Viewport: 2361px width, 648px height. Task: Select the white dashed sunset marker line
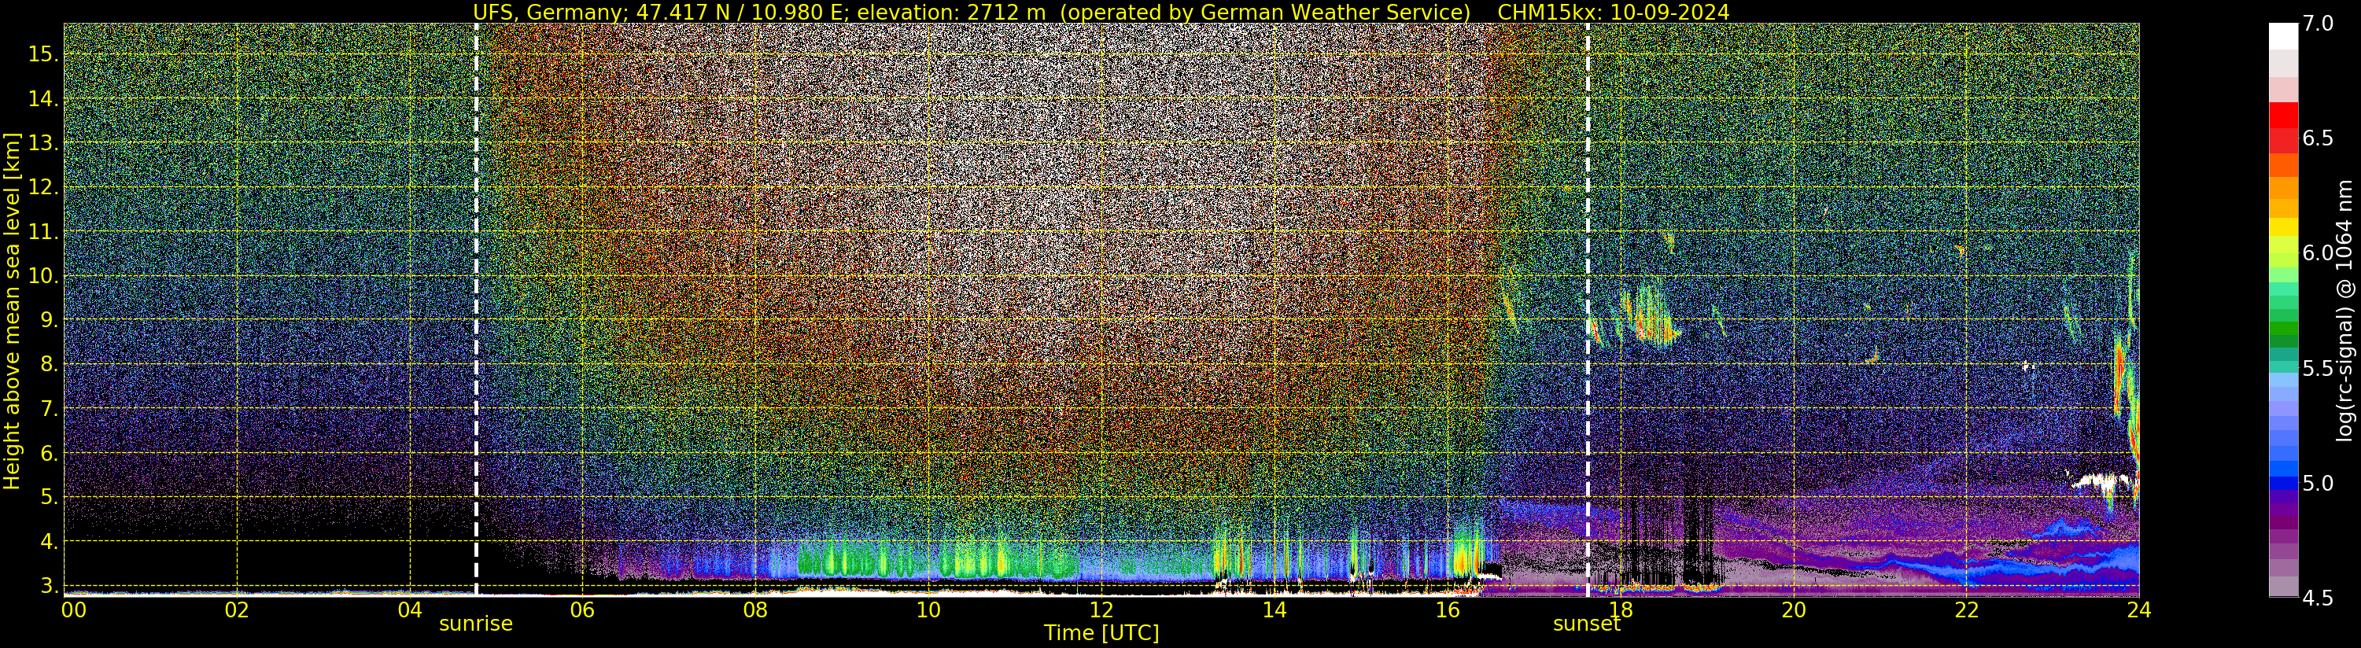coord(1588,310)
